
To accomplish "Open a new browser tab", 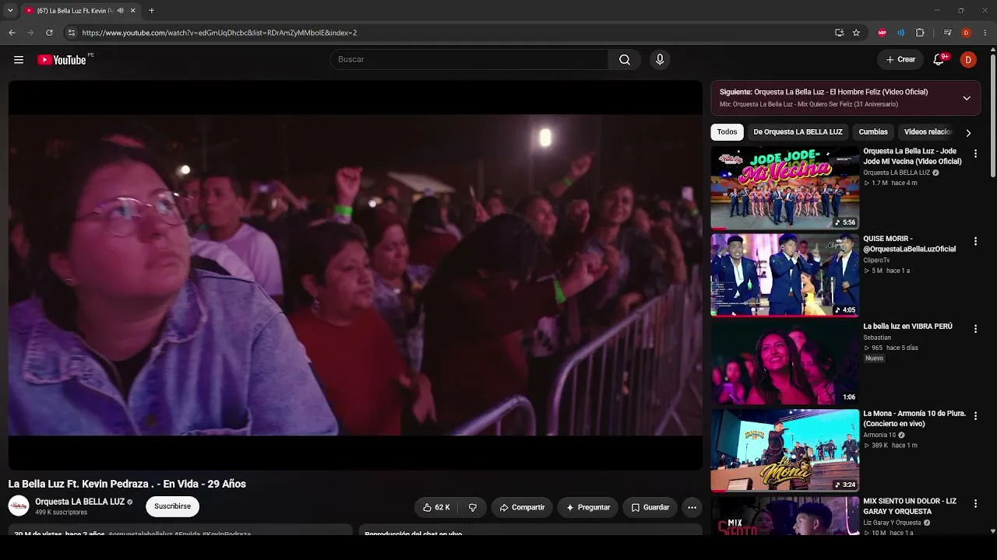I will [151, 11].
